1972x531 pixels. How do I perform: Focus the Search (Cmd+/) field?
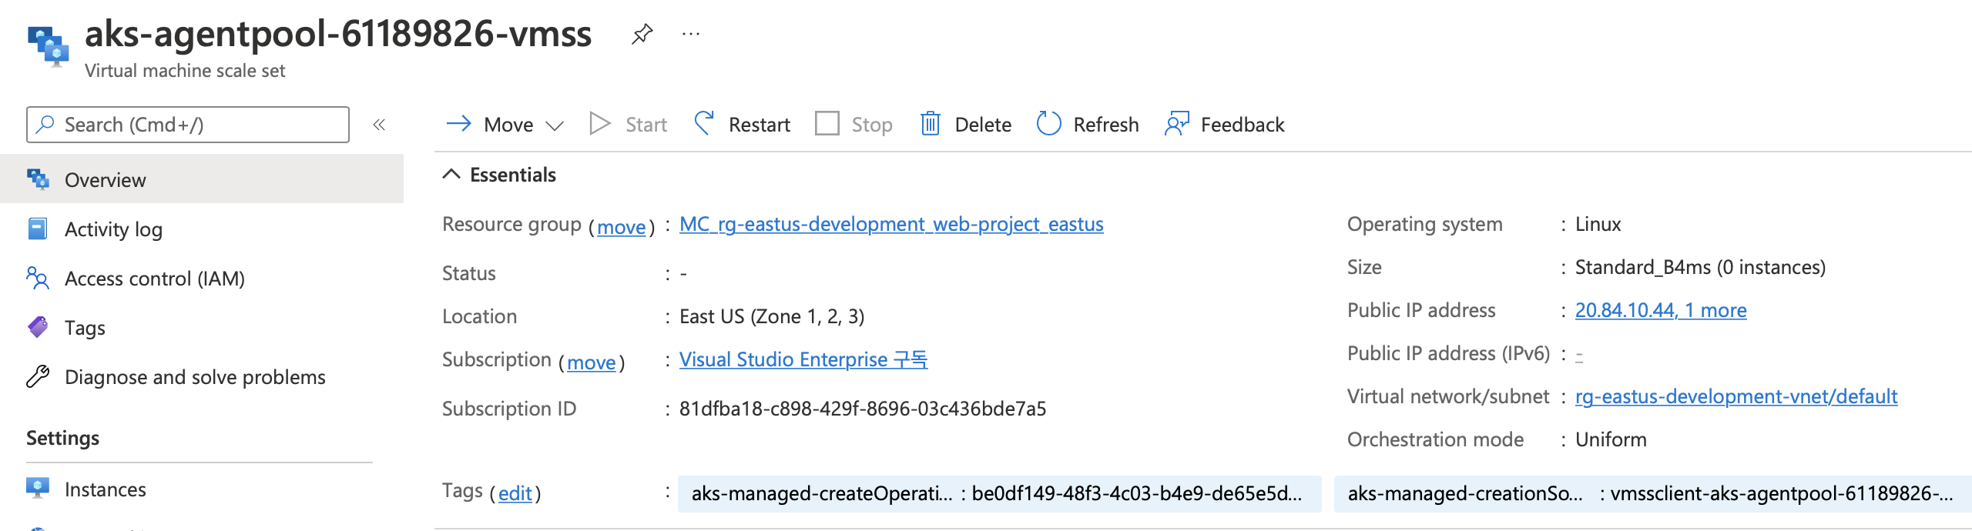[x=188, y=125]
